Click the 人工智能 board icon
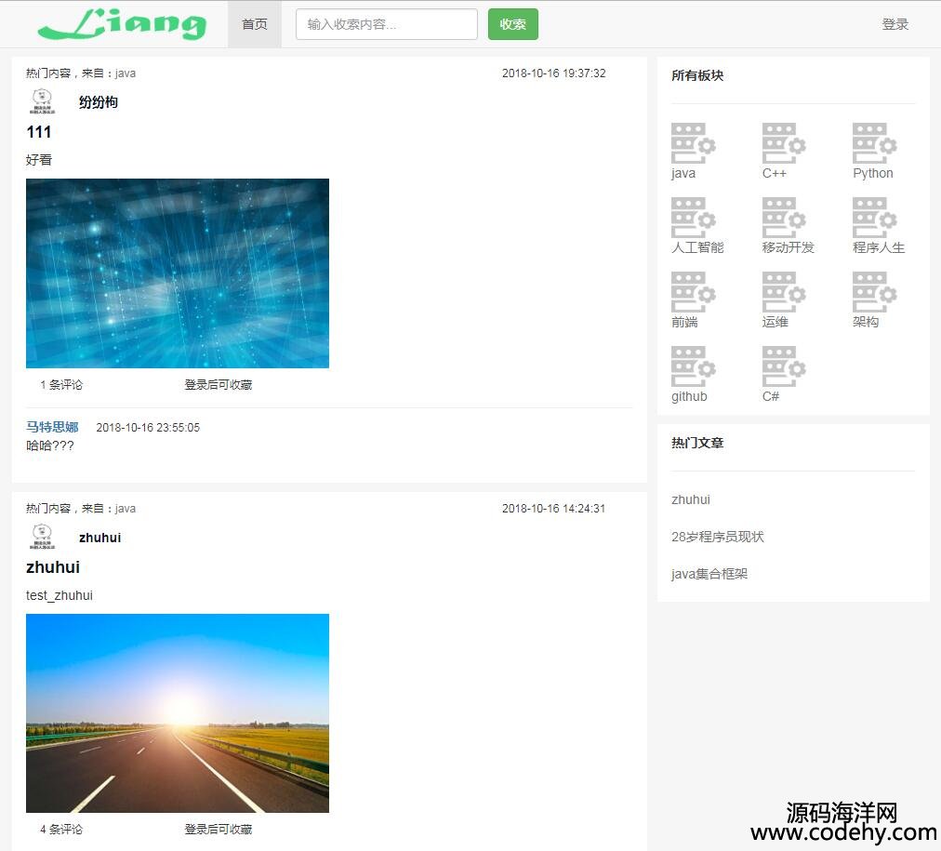Viewport: 941px width, 851px height. click(x=693, y=218)
